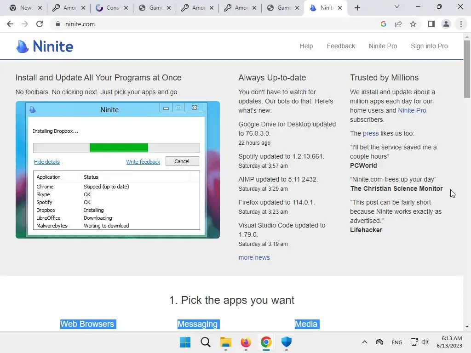Switch to Chrome taskbar icon

pyautogui.click(x=266, y=342)
